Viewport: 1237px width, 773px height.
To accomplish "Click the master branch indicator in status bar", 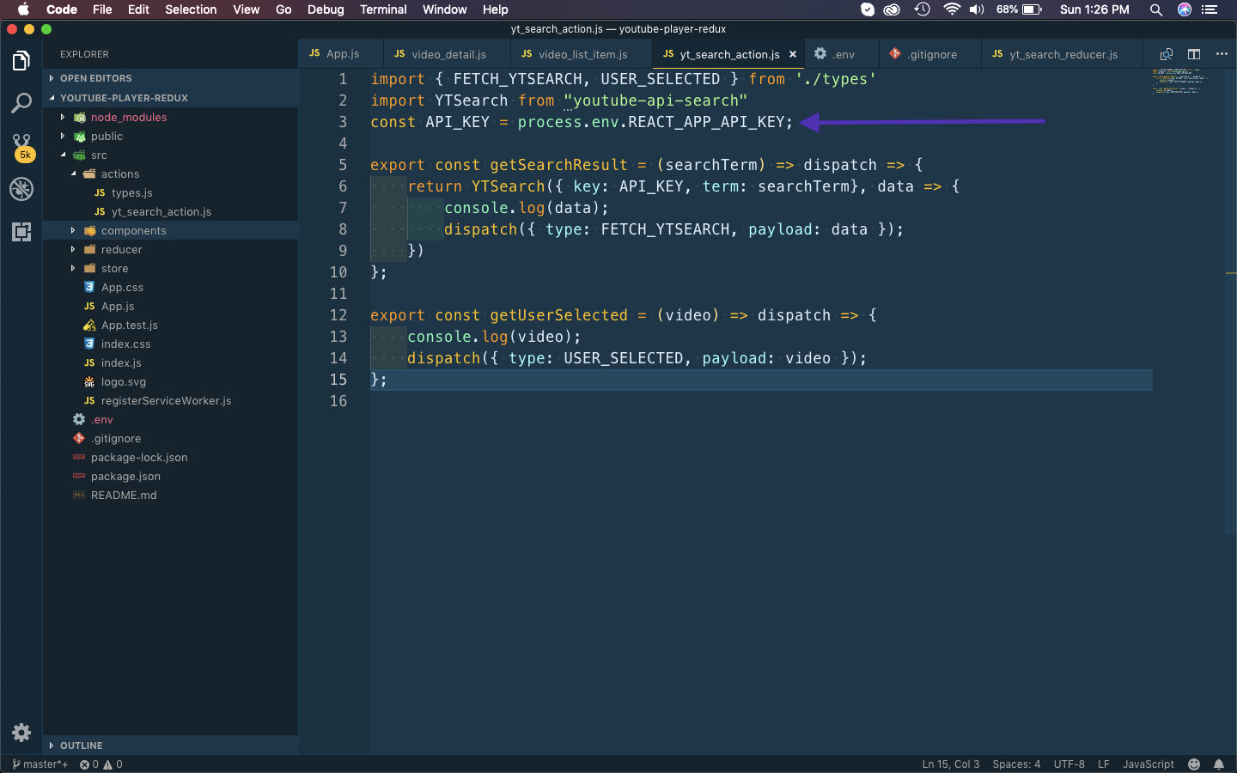I will pyautogui.click(x=40, y=764).
